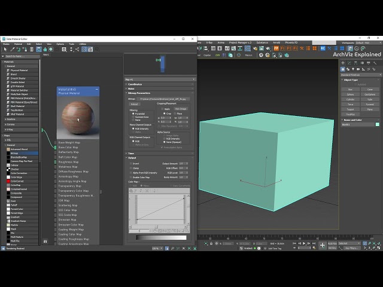383x287 pixels.
Task: Click the Parameter Editor toggle icon
Action: click(x=90, y=50)
